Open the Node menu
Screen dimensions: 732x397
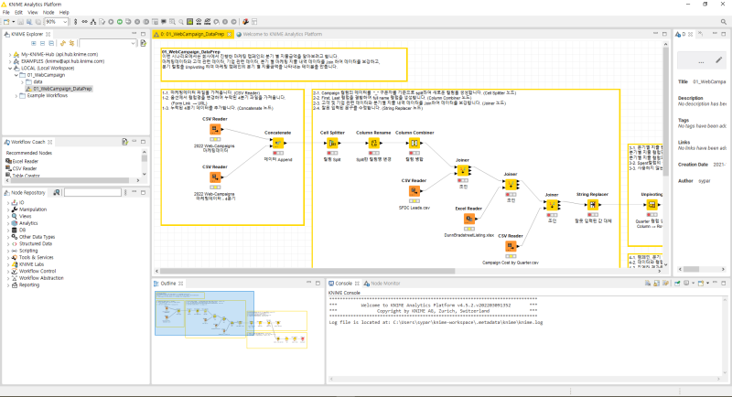(48, 13)
